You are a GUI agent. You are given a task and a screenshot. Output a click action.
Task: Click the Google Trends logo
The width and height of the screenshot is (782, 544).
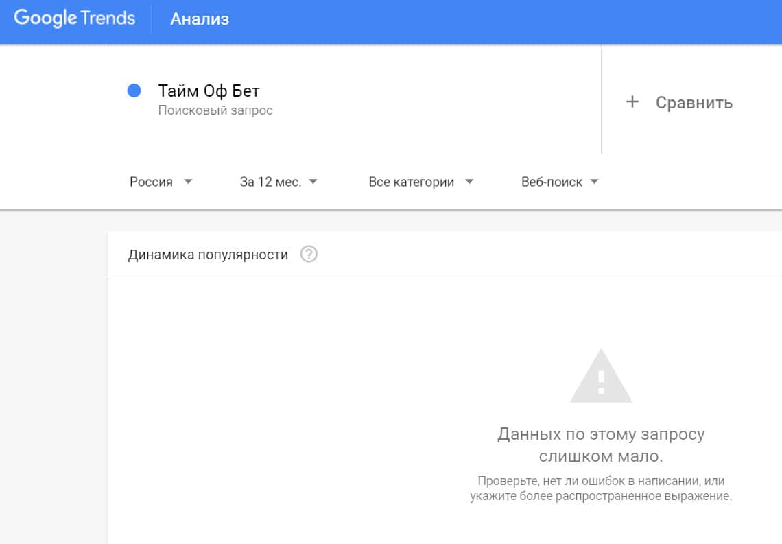pos(75,19)
